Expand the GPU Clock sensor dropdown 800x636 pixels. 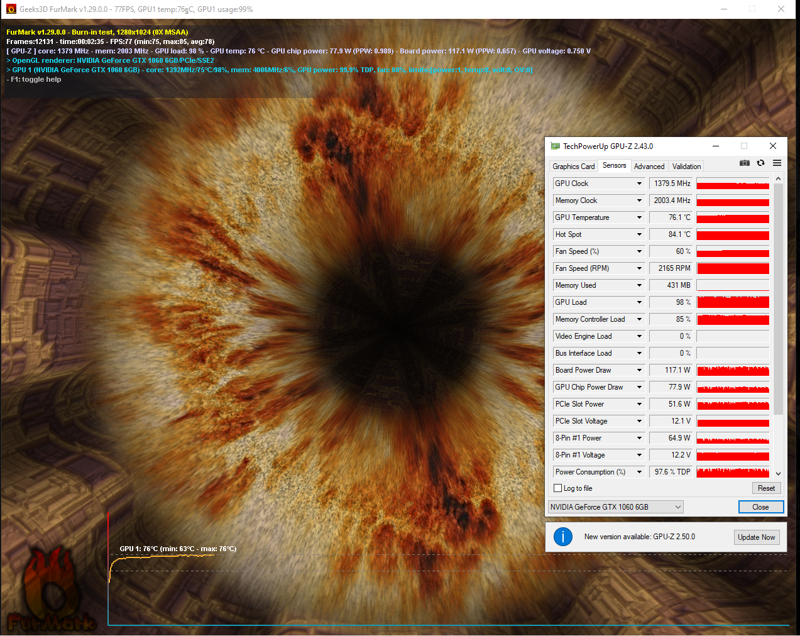pyautogui.click(x=639, y=184)
